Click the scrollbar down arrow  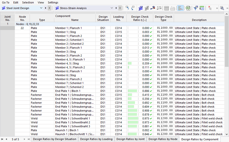click(x=227, y=134)
